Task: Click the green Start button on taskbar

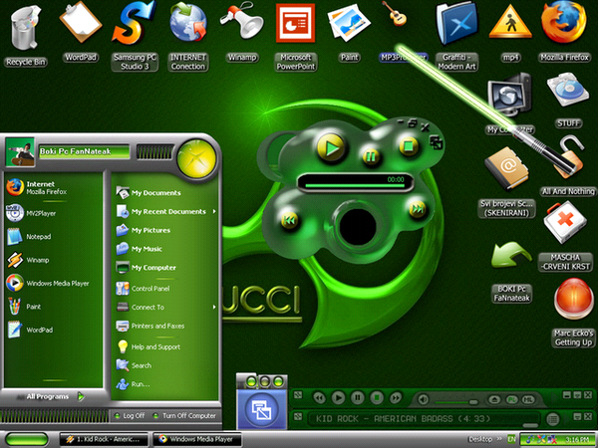Action: click(26, 439)
